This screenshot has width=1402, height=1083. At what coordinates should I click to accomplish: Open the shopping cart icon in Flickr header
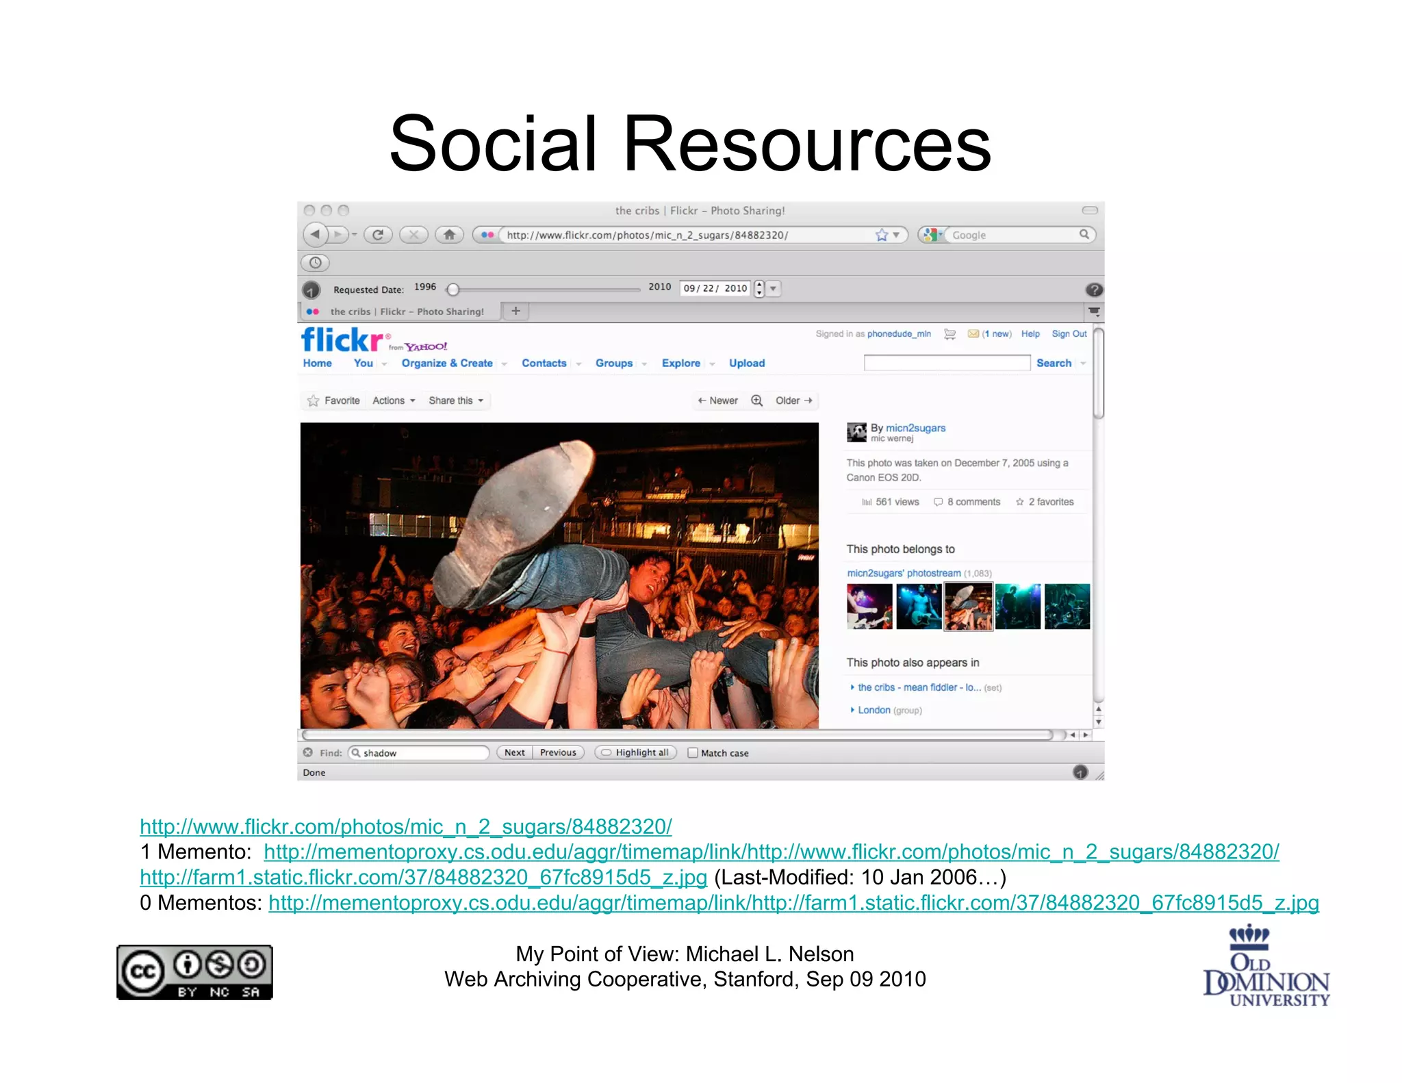tap(949, 334)
